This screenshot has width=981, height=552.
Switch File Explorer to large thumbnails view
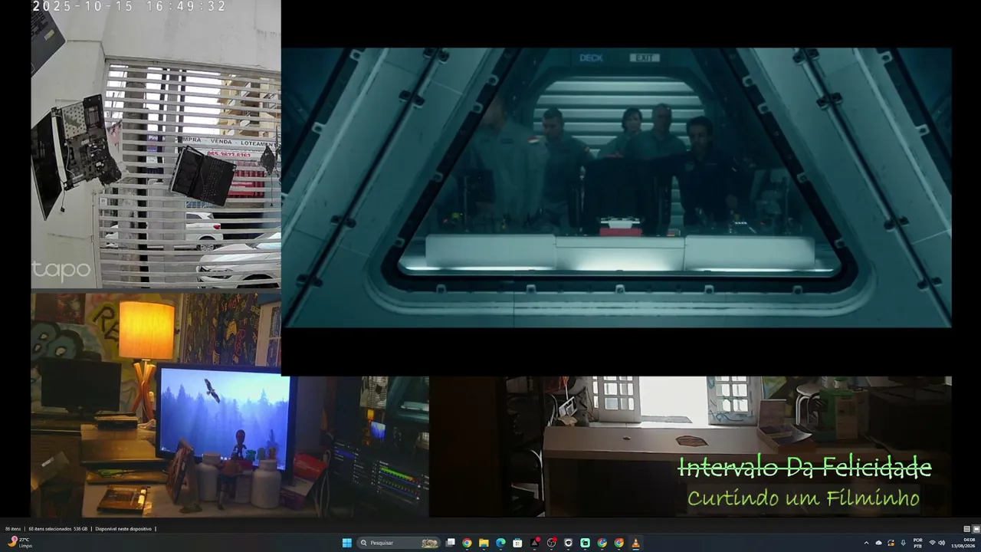click(x=976, y=529)
